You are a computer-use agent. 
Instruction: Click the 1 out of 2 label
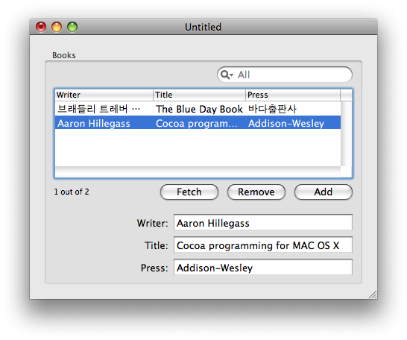pos(72,192)
